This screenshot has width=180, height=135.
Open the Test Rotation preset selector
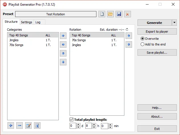(x=56, y=14)
